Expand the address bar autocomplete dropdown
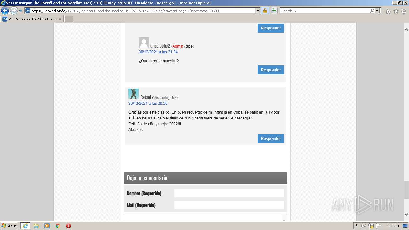Viewport: 409px width, 230px height. pyautogui.click(x=258, y=11)
